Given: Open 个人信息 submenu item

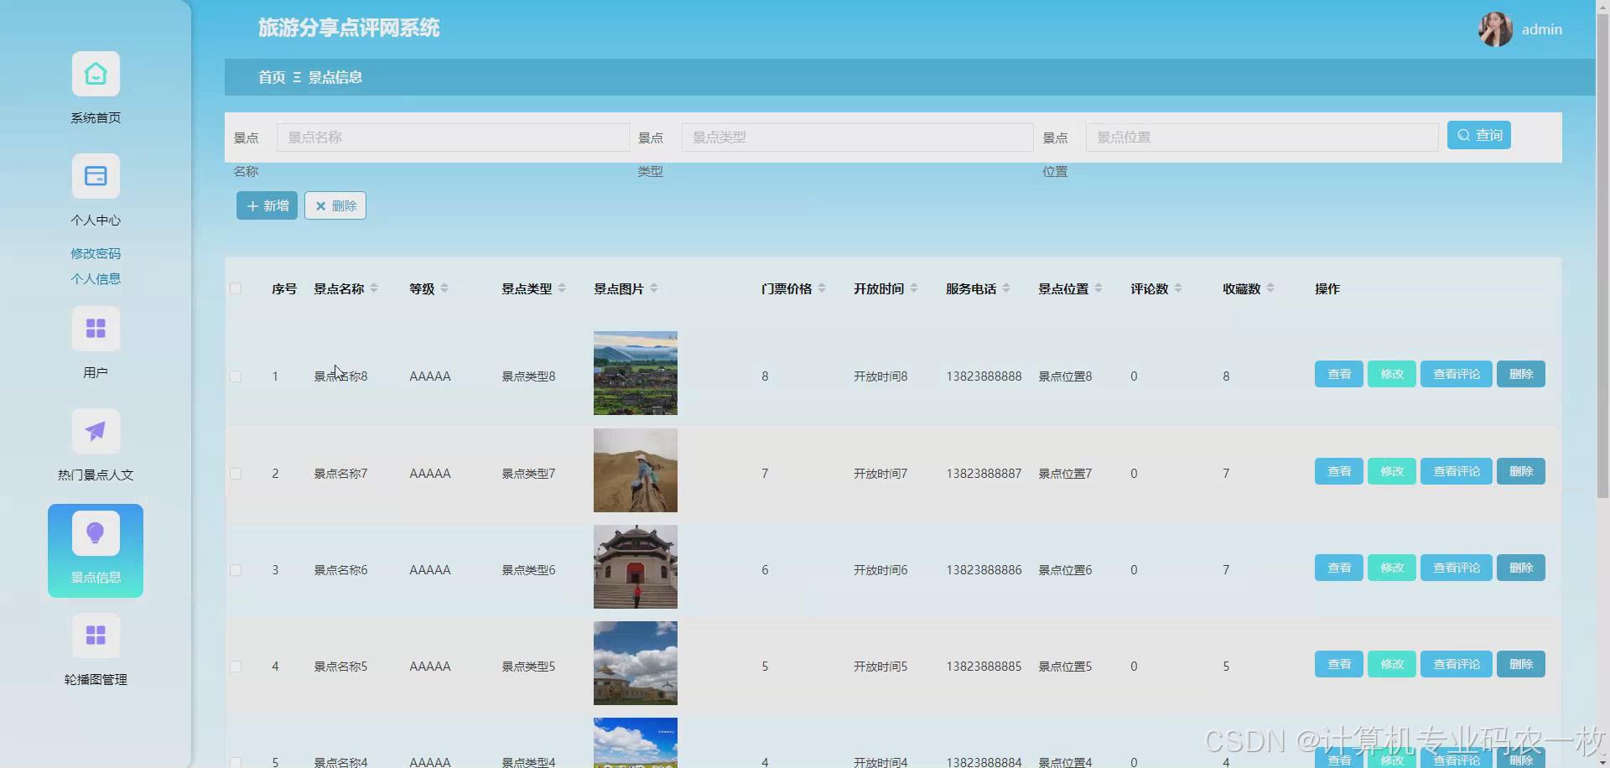Looking at the screenshot, I should [x=96, y=278].
